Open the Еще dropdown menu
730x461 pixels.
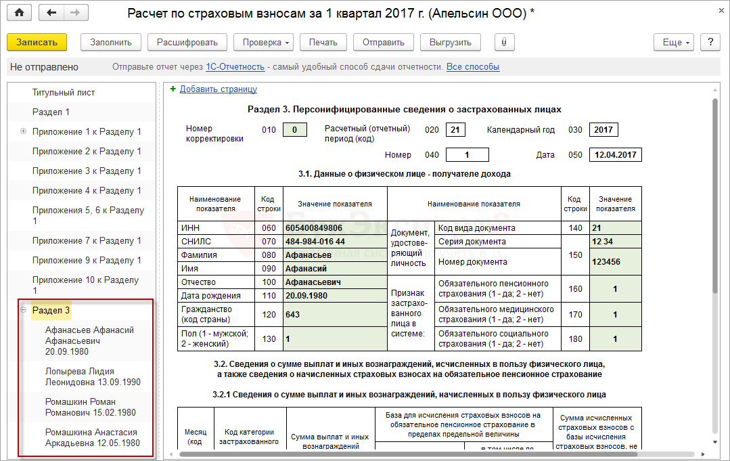[674, 42]
